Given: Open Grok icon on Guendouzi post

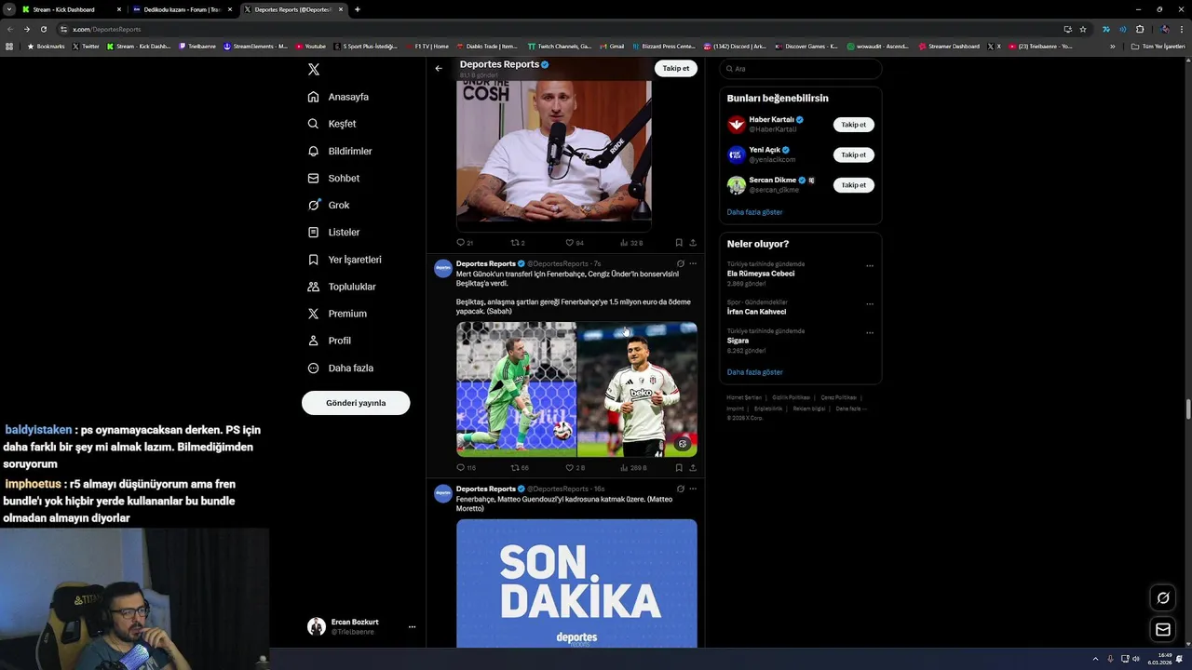Looking at the screenshot, I should [x=681, y=489].
